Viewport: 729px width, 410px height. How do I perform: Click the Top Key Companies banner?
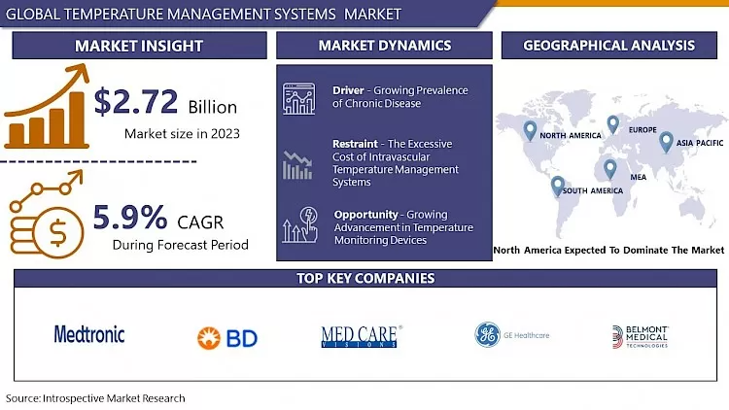click(x=364, y=279)
